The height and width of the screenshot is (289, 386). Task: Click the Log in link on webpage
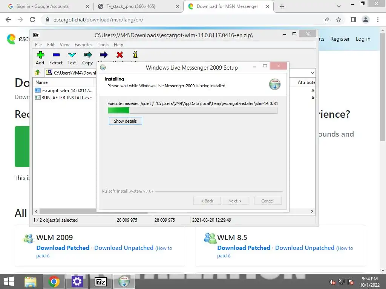click(x=363, y=39)
